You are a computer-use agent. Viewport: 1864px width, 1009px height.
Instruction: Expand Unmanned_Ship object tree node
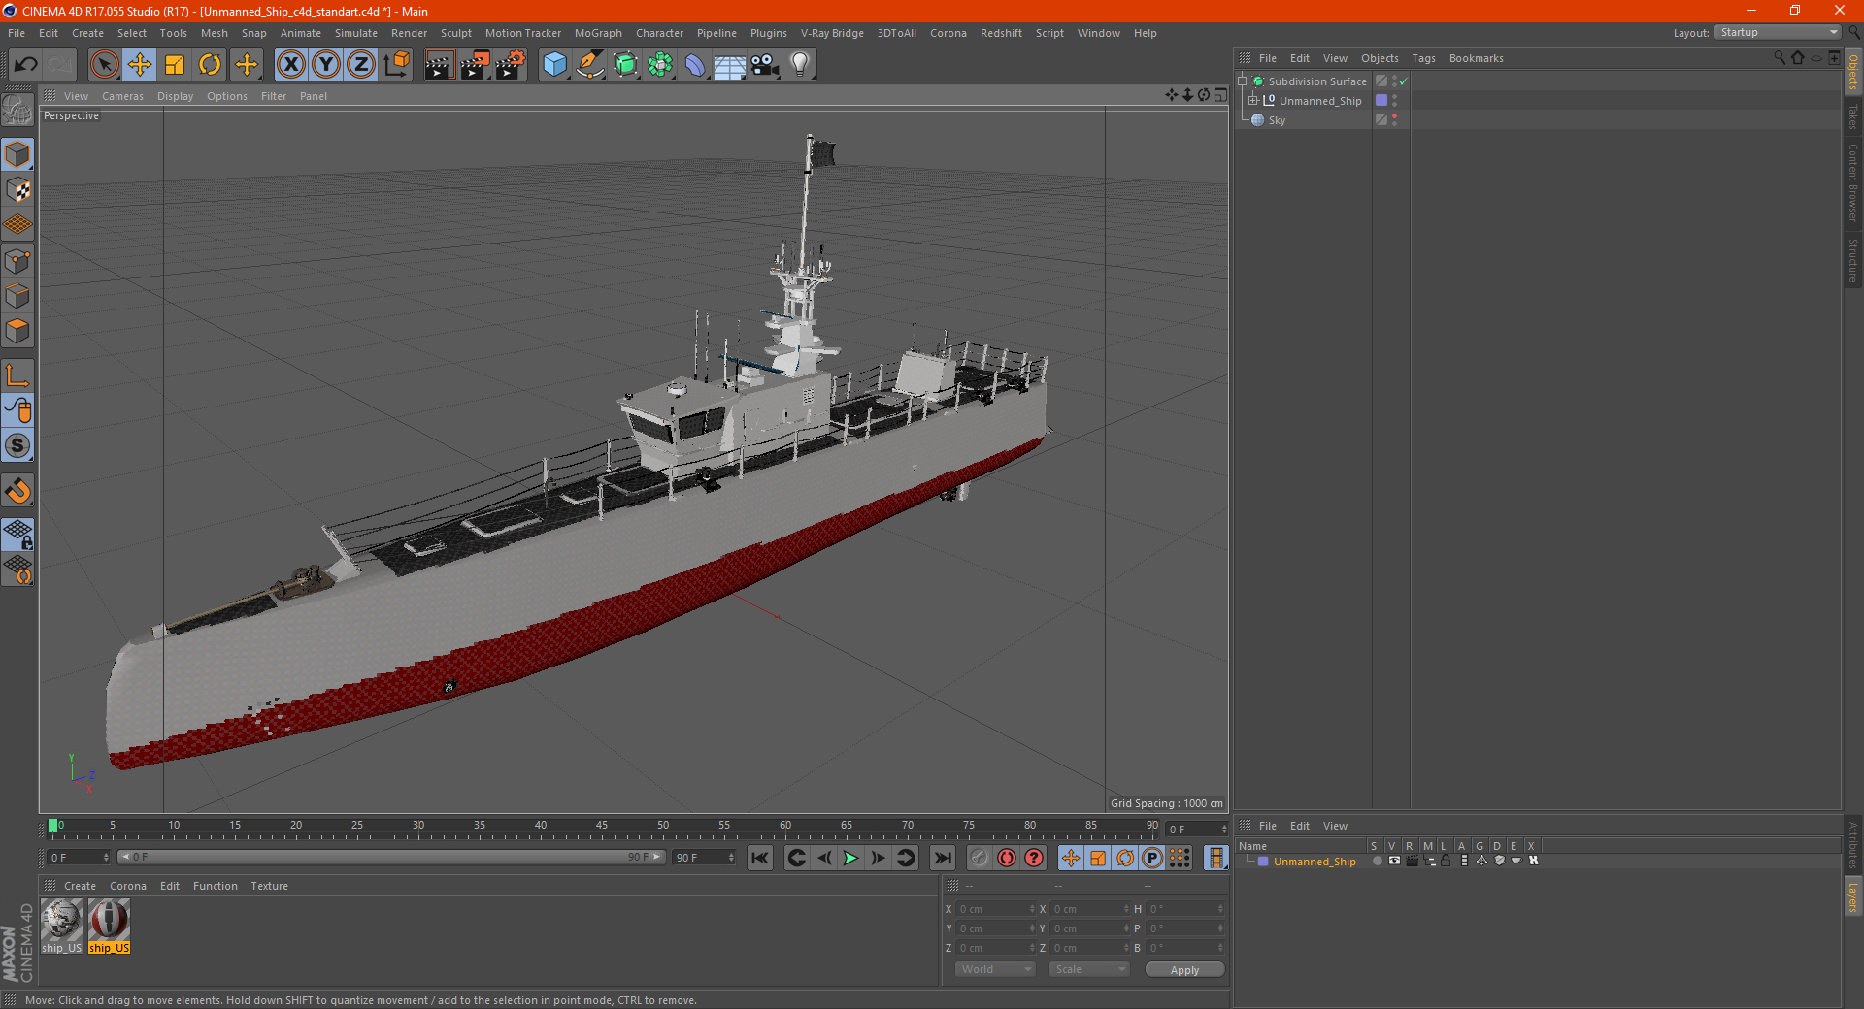(1252, 100)
